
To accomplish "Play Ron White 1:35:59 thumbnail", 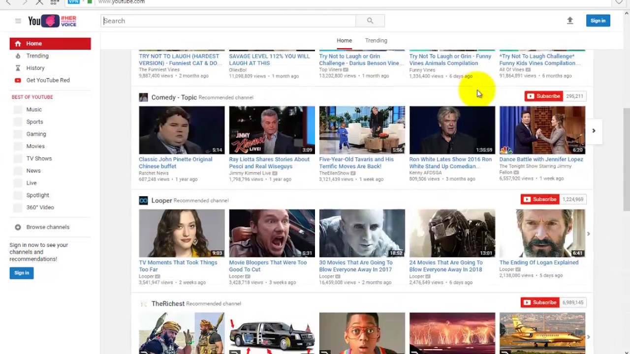I will 452,130.
